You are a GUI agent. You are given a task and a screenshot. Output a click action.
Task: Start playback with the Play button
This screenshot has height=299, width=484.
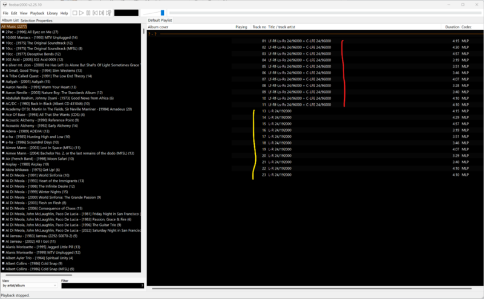pyautogui.click(x=82, y=13)
